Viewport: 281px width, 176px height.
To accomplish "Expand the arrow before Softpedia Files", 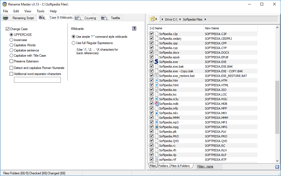I will coord(180,19).
